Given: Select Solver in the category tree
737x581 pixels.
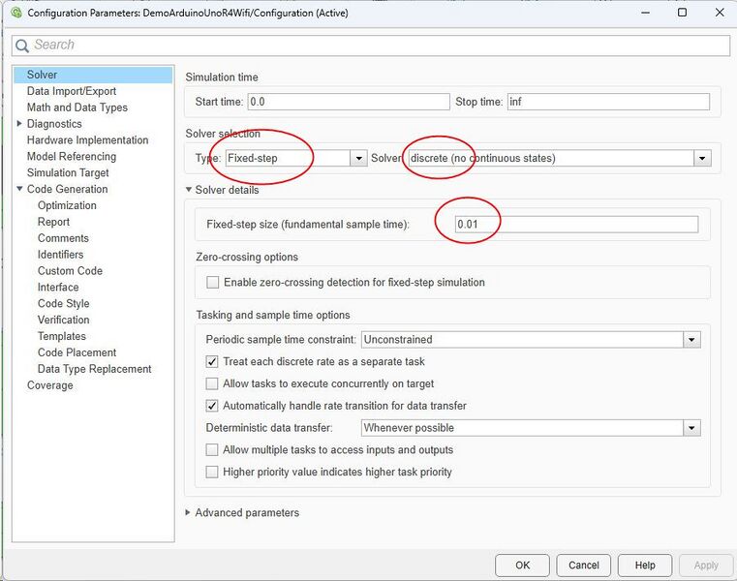Looking at the screenshot, I should pyautogui.click(x=93, y=75).
